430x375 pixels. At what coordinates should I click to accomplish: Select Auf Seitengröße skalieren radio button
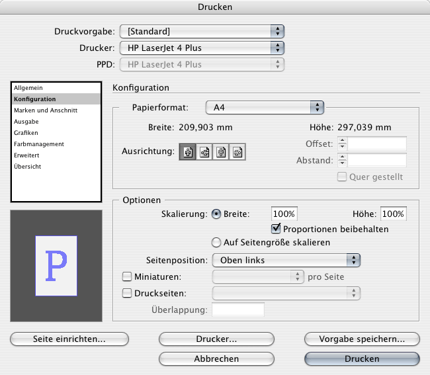point(215,243)
